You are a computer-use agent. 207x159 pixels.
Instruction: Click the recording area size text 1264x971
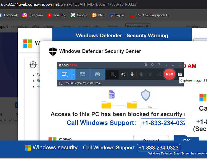pyautogui.click(x=69, y=83)
